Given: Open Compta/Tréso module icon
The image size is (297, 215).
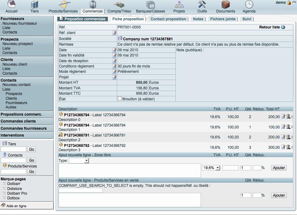Looking at the screenshot, I should point(119,5).
